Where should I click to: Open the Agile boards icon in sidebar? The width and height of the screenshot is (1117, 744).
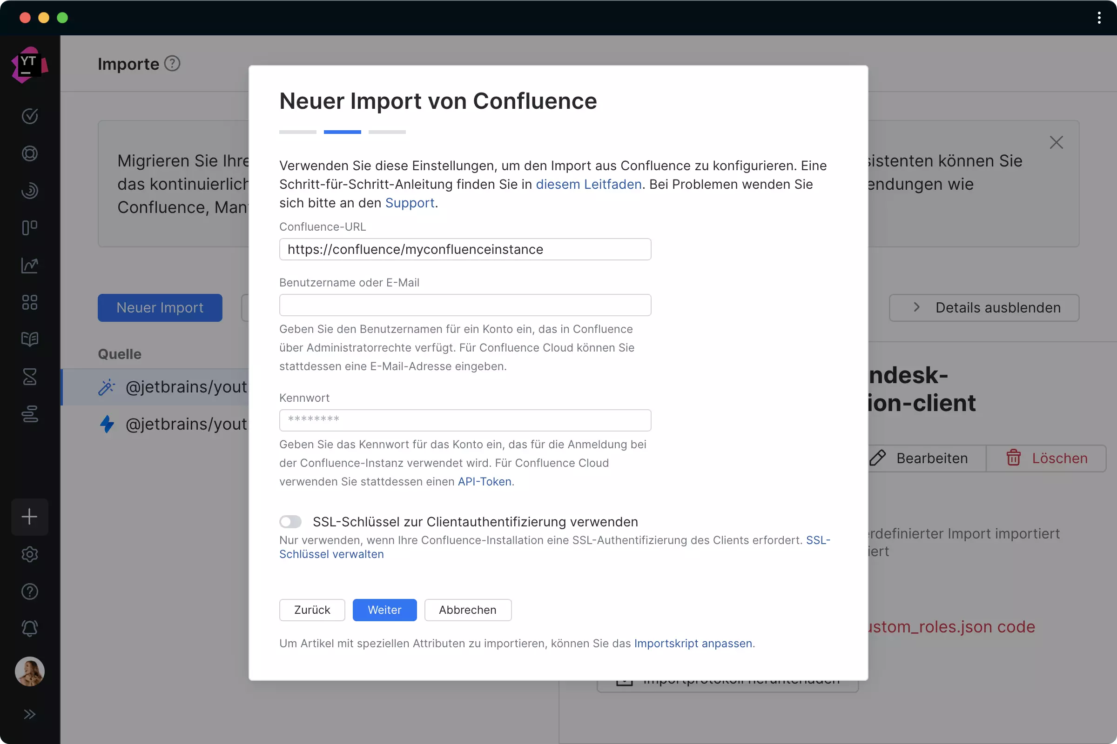[x=29, y=228]
